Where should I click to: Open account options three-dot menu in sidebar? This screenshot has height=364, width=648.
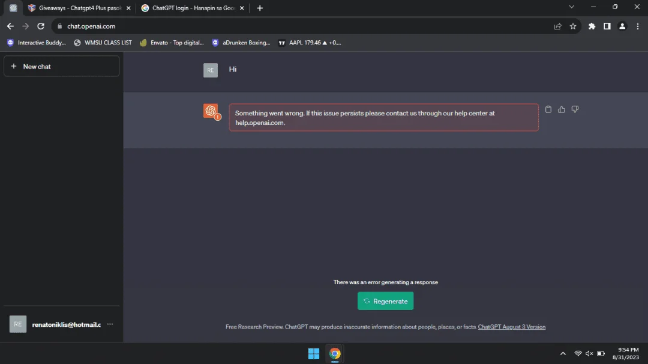[x=110, y=324]
